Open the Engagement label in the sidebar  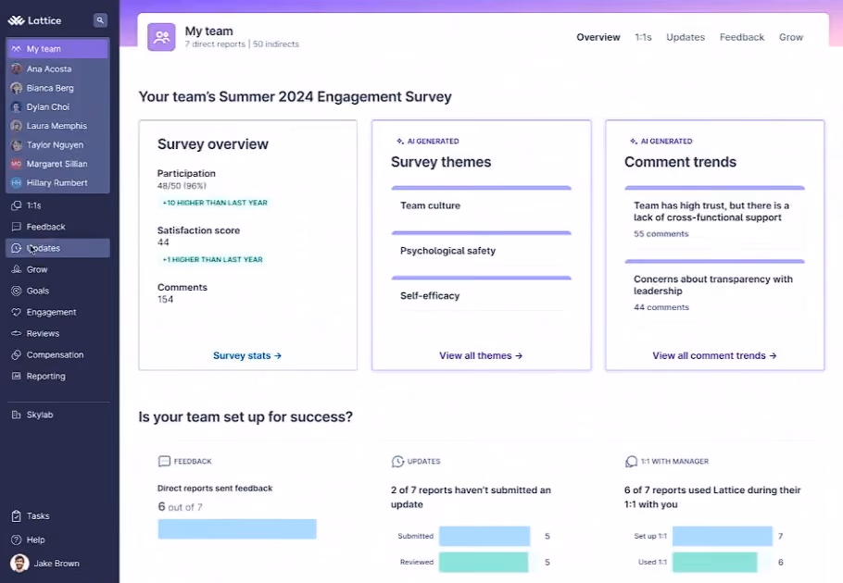pyautogui.click(x=51, y=312)
